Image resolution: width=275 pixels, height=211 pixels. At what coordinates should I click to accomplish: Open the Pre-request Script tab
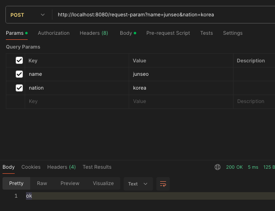[168, 33]
